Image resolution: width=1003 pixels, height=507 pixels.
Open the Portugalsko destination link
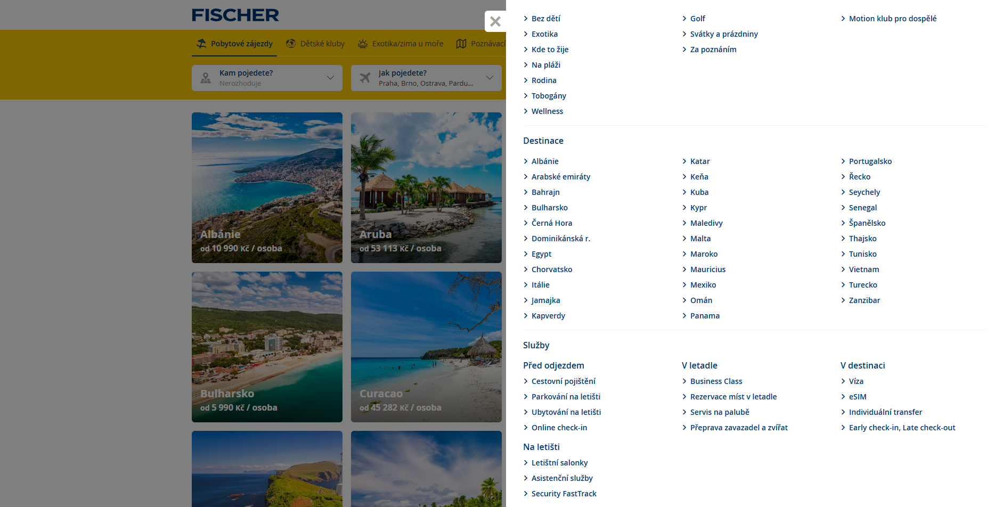pos(870,161)
